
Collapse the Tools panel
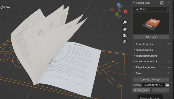click(134, 73)
